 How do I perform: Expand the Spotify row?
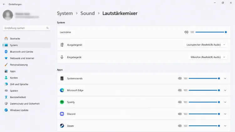[x=225, y=102]
